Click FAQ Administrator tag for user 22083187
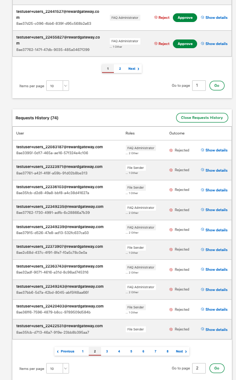The width and height of the screenshot is (236, 380). point(140,148)
